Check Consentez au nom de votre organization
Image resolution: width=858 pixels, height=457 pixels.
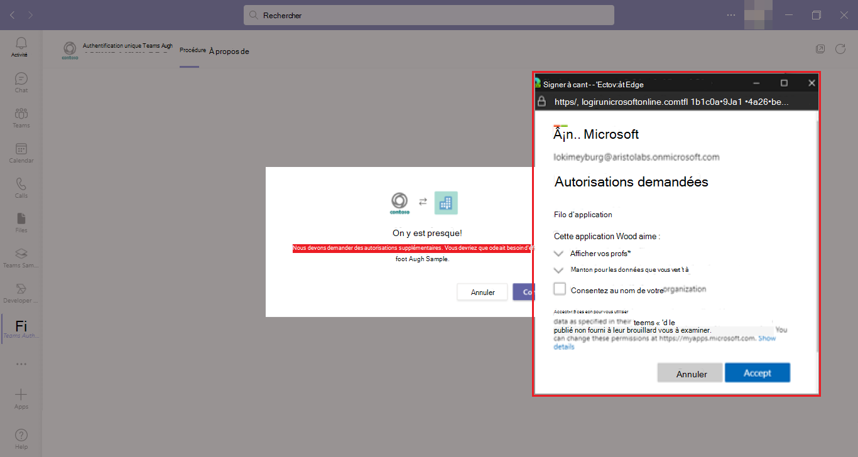coord(560,289)
